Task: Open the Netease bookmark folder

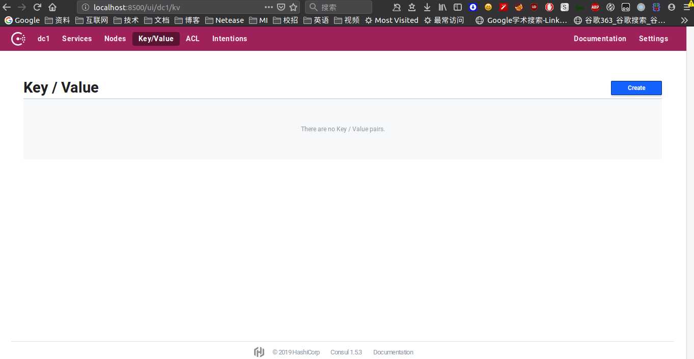Action: pos(225,20)
